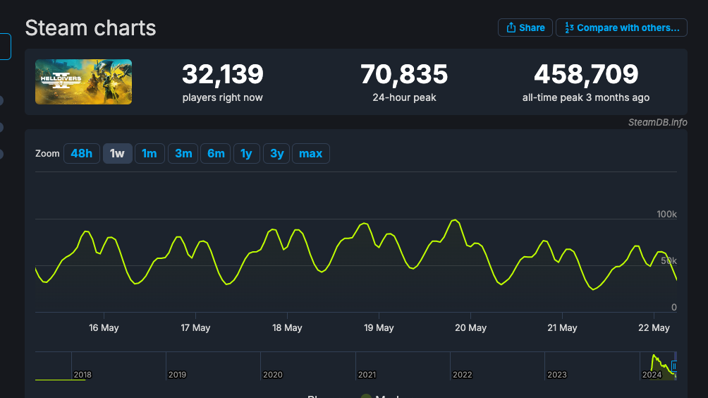
Task: Click the 100k axis value
Action: [x=666, y=214]
